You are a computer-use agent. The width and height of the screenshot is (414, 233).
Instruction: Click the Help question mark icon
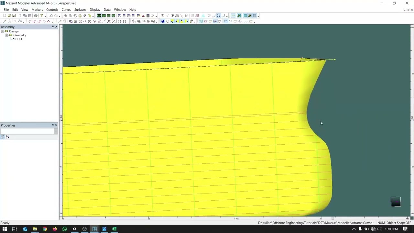(x=41, y=16)
